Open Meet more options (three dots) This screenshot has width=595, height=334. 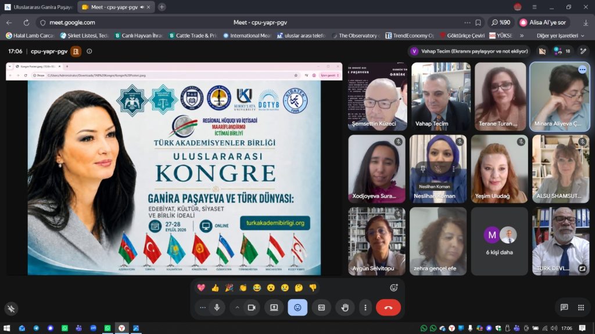pos(365,307)
